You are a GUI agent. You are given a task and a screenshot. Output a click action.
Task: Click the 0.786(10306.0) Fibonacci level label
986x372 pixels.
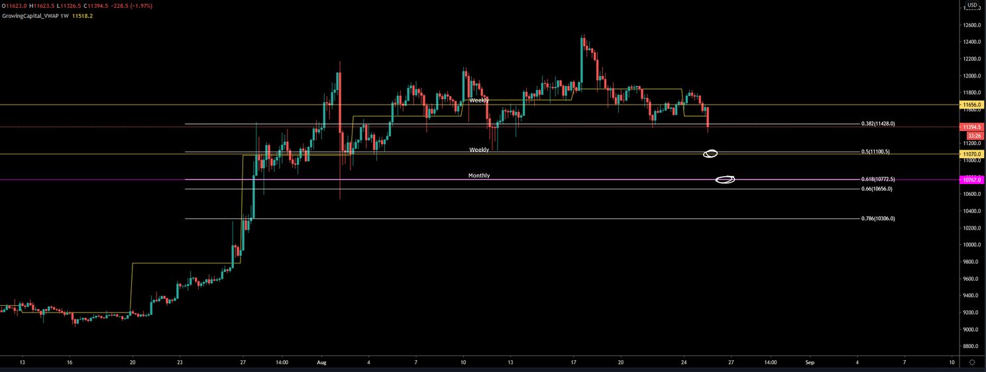(x=878, y=218)
